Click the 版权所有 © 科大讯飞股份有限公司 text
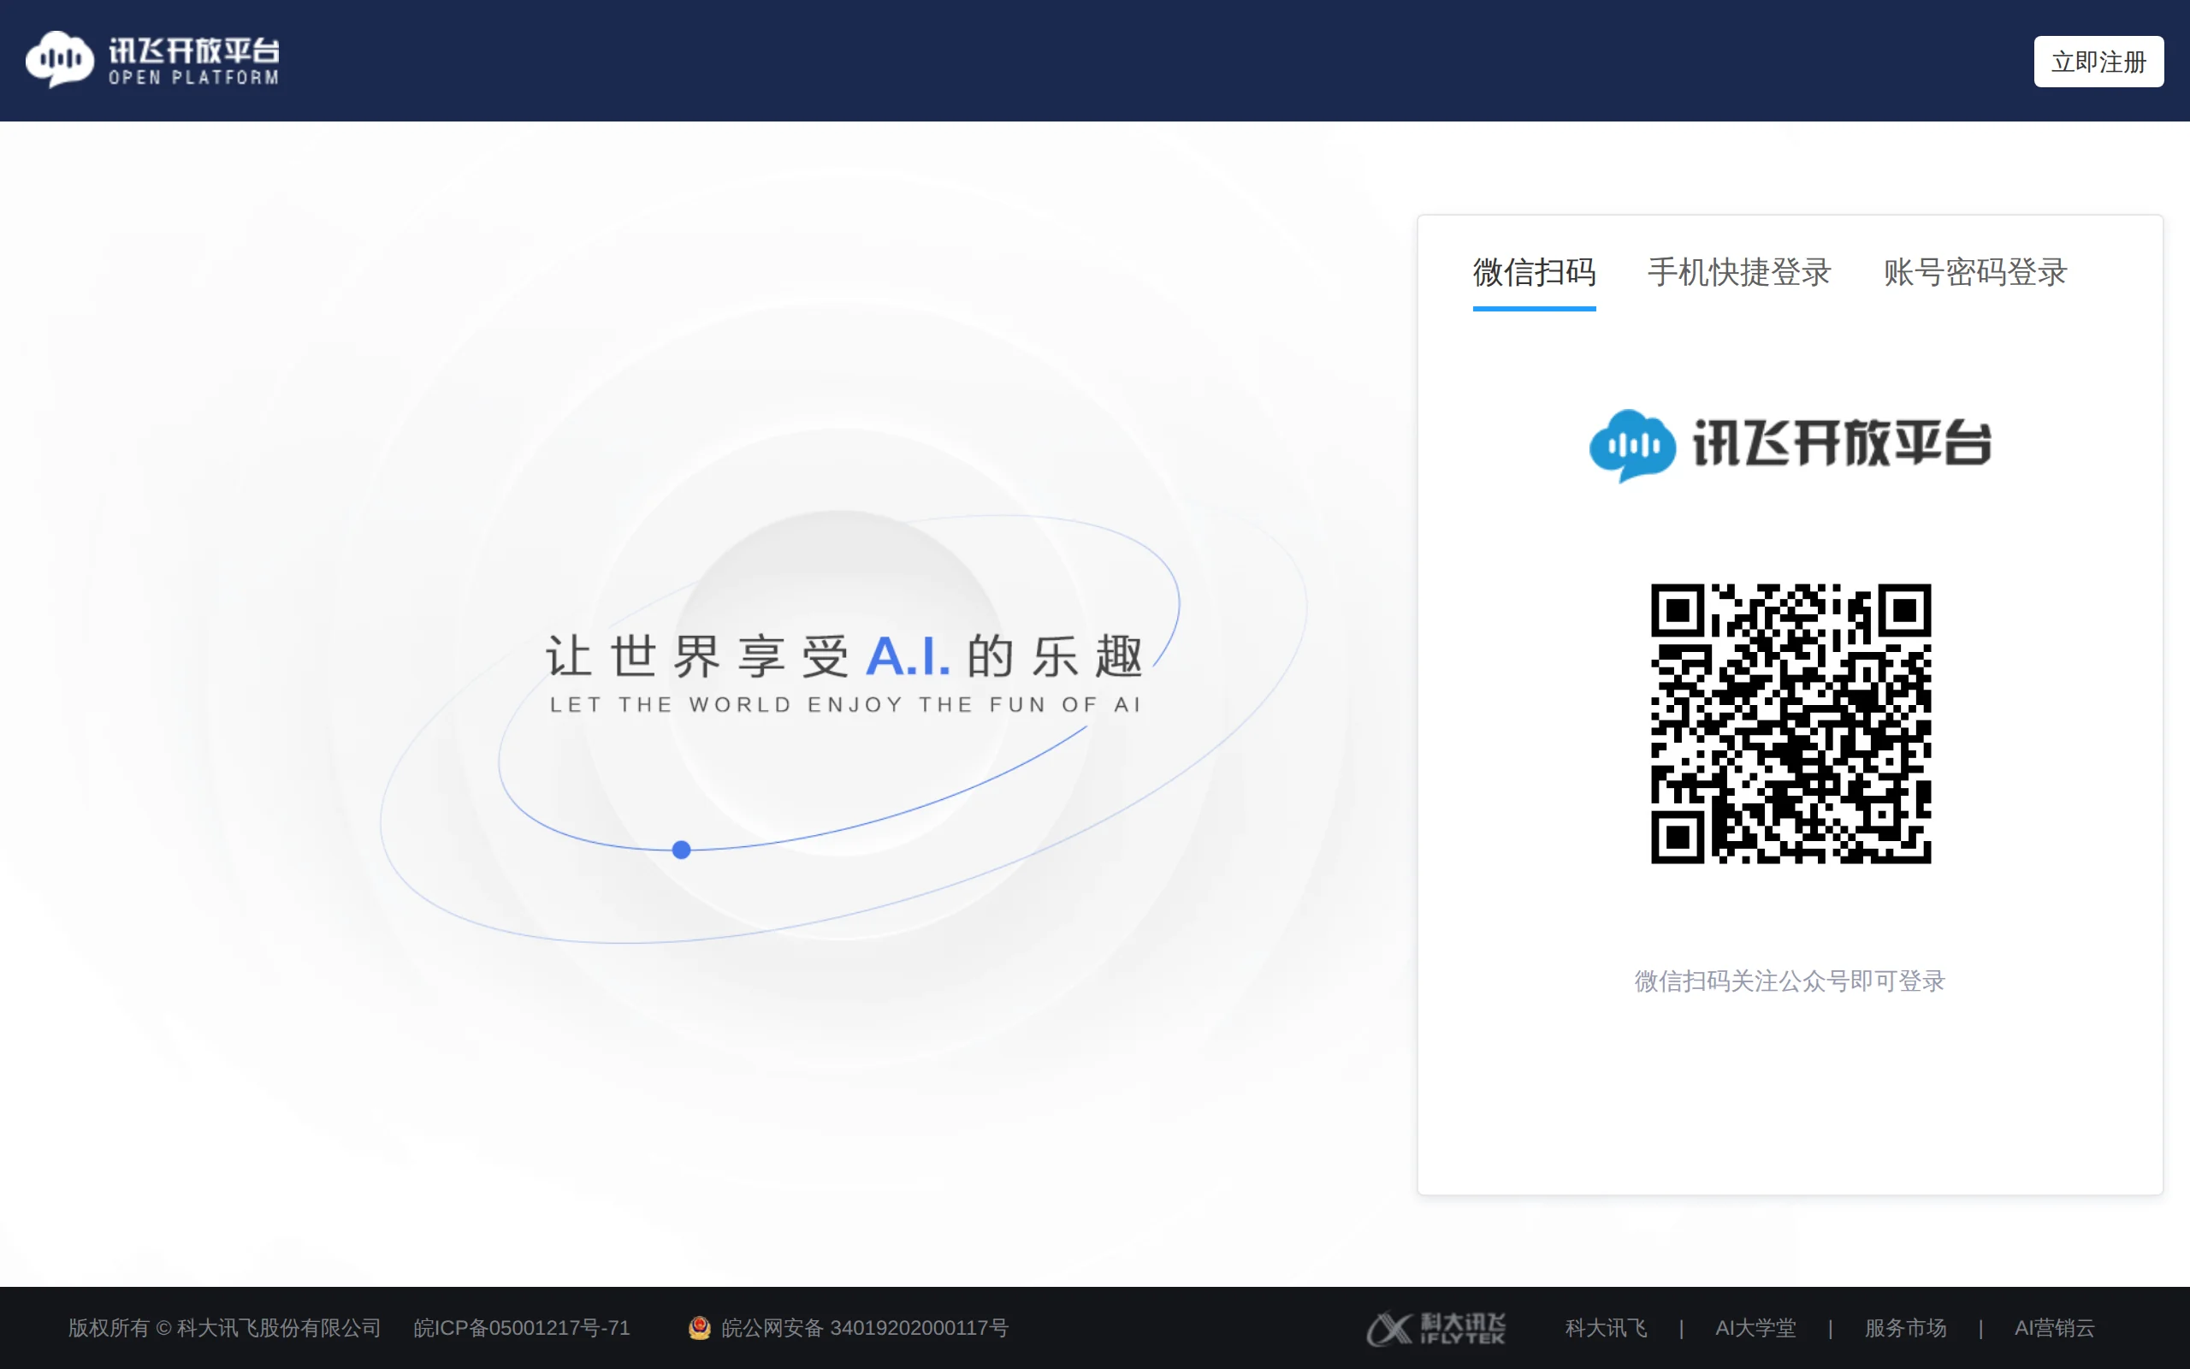This screenshot has height=1369, width=2190. [x=224, y=1327]
